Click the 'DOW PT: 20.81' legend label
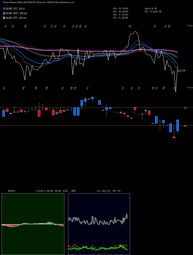 [x=16, y=18]
